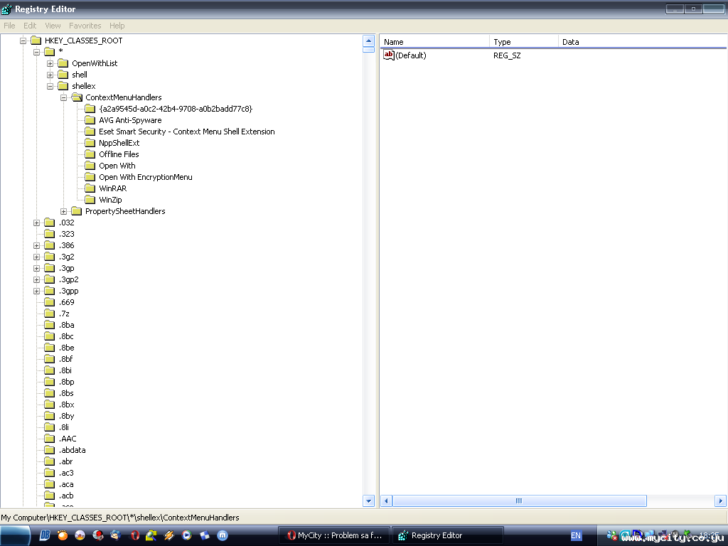This screenshot has height=546, width=728.
Task: Click the Messenger tray icon with red X
Action: click(612, 536)
